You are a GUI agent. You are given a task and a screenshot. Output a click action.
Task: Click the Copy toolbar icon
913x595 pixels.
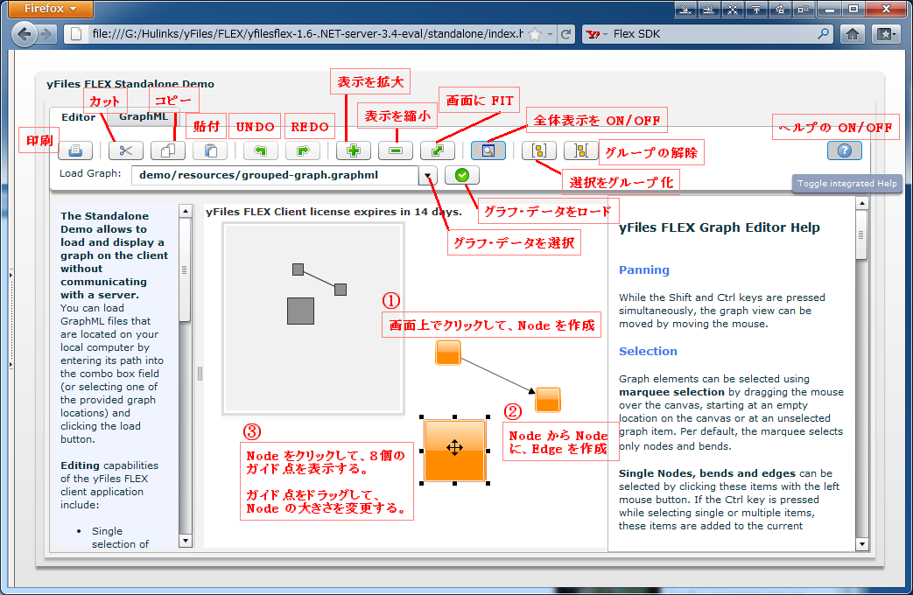(x=168, y=150)
